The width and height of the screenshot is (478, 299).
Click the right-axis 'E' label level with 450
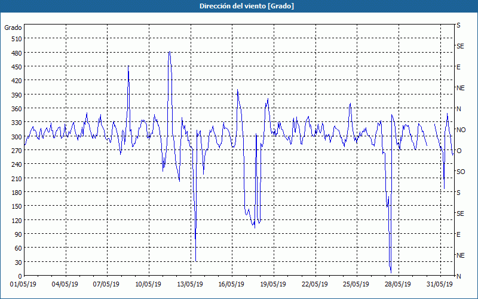pos(458,67)
